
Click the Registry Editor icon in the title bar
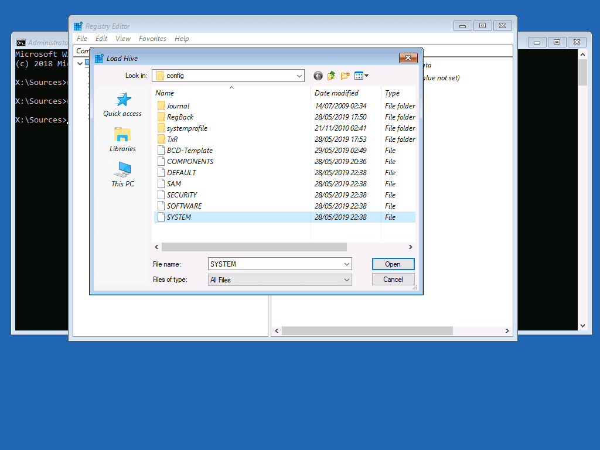click(77, 25)
